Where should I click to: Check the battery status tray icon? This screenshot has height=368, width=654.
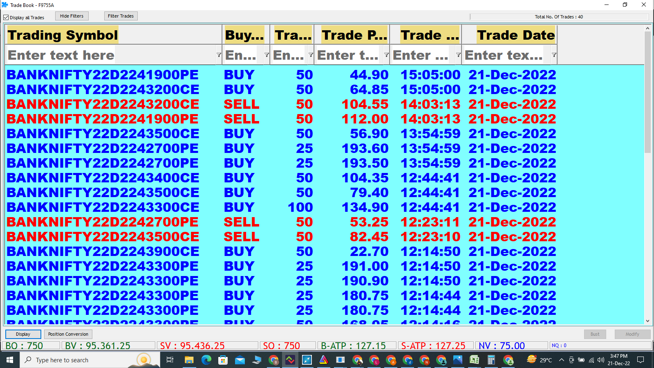click(581, 360)
